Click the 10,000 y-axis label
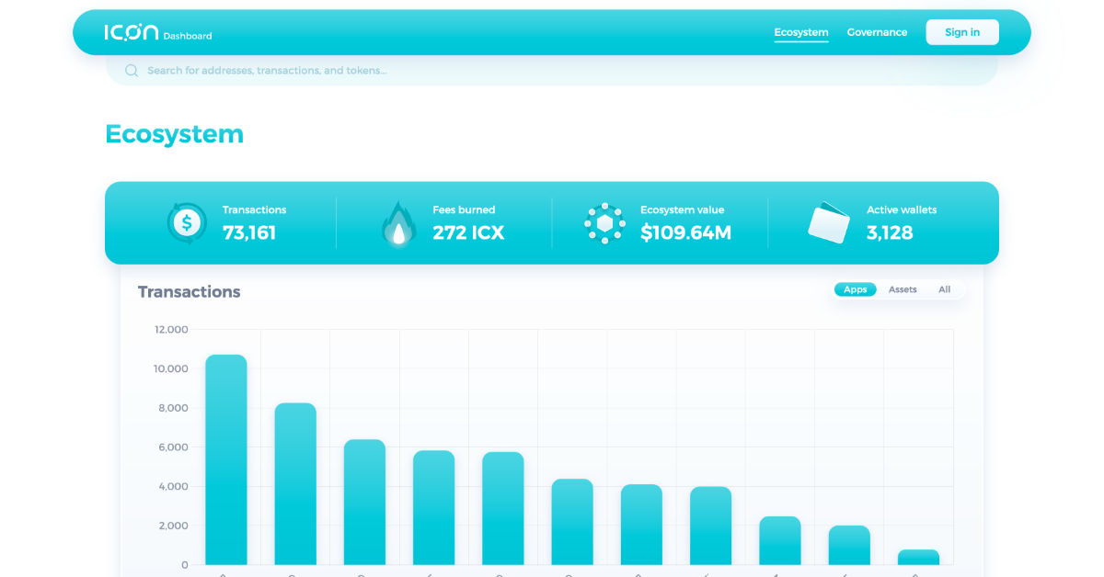This screenshot has height=577, width=1104. (x=171, y=368)
